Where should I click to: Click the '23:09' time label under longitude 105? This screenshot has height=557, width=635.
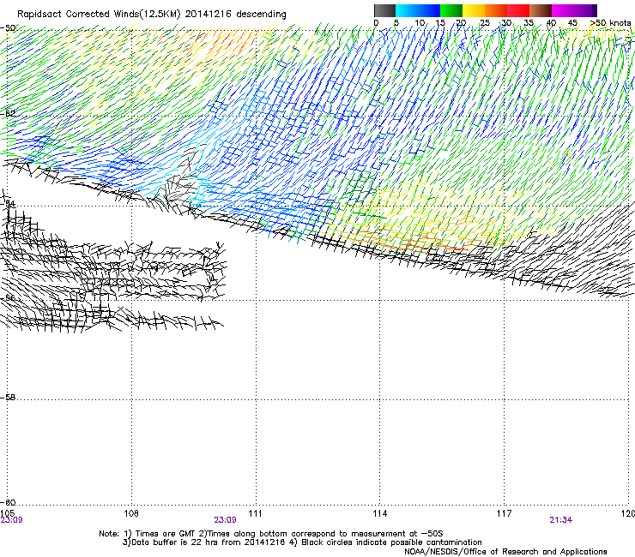11,520
